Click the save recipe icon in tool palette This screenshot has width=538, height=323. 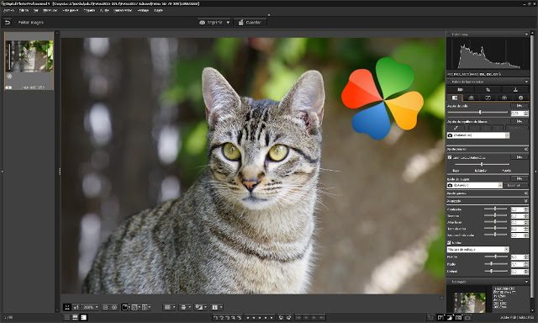coord(515,90)
